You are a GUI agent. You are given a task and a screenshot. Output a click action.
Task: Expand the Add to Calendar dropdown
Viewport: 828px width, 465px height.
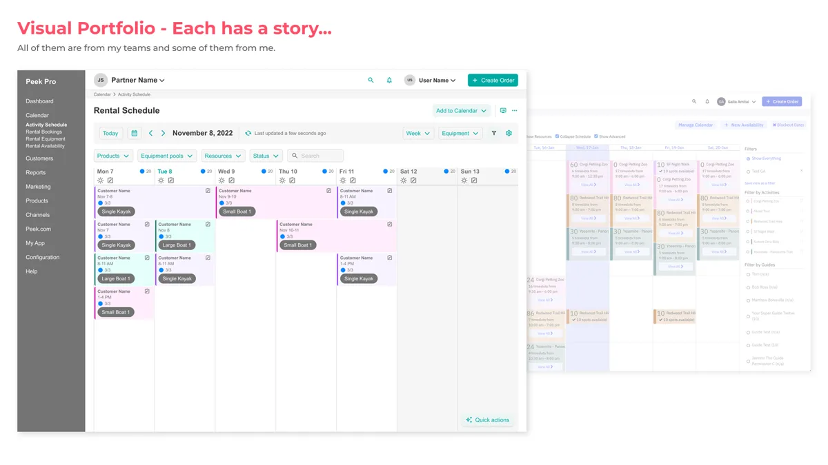coord(461,110)
